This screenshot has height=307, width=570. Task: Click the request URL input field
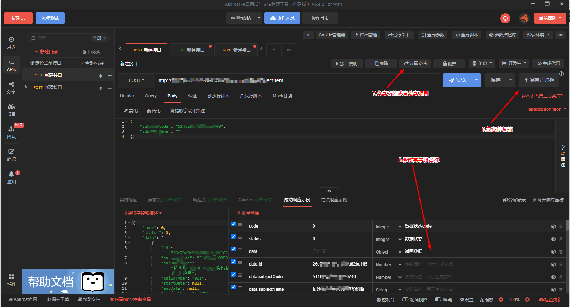pos(297,80)
